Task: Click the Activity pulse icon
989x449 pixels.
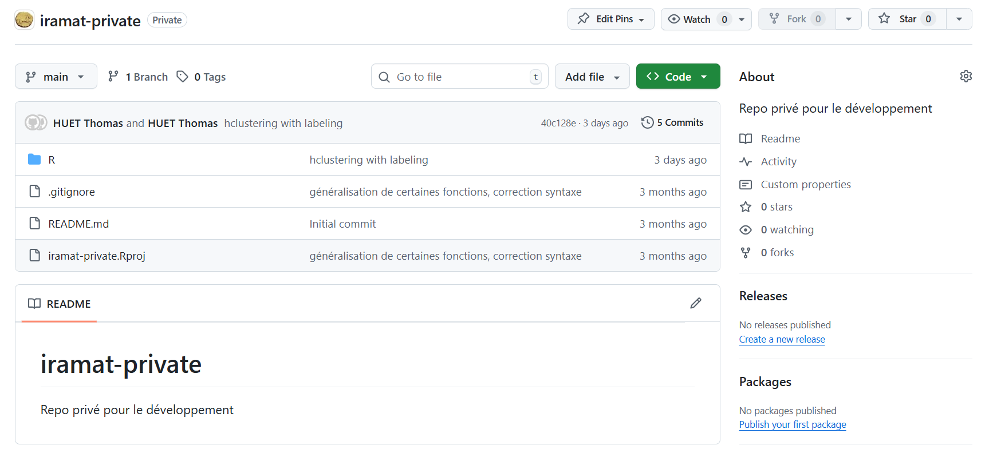Action: click(x=746, y=162)
